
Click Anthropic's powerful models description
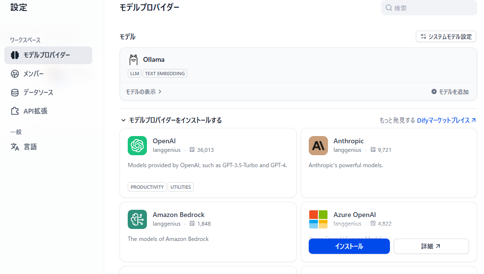346,165
